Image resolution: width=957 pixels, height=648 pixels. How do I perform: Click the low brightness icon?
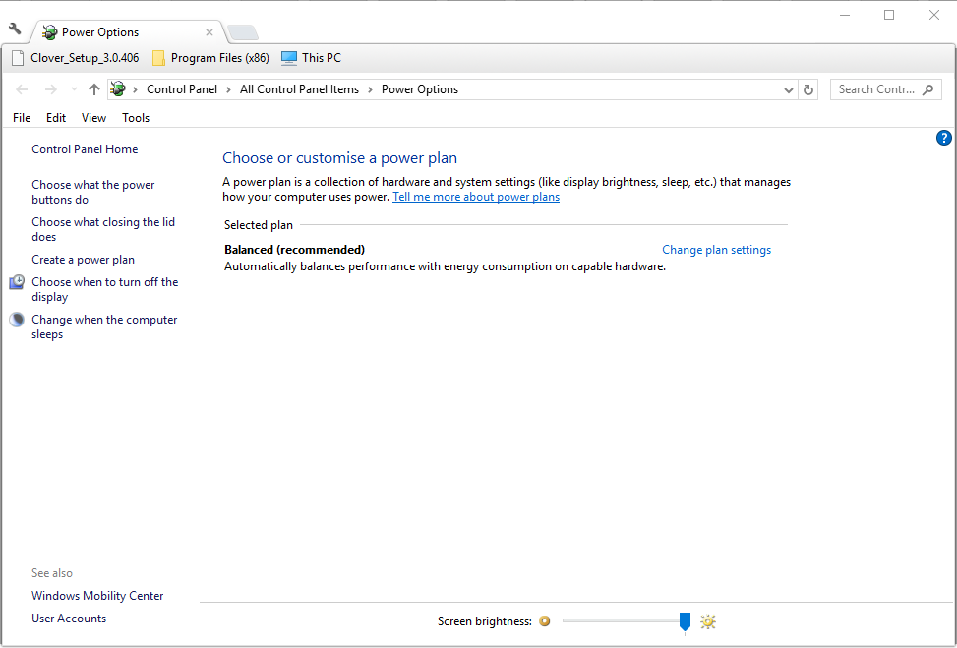coord(544,621)
